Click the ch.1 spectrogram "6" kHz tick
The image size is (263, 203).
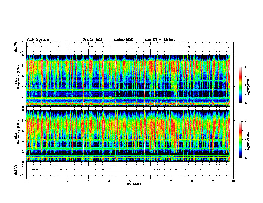(x=23, y=76)
